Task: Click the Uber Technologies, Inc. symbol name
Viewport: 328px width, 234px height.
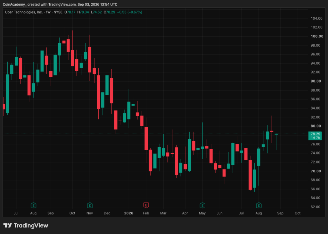Action: coord(23,12)
